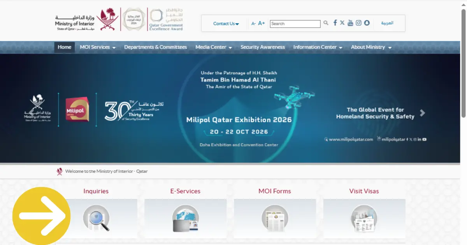Open the MOI Forms document icon
The width and height of the screenshot is (467, 245).
coord(275,218)
